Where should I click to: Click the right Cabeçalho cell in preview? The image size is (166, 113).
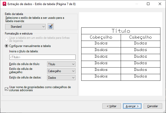point(140,37)
